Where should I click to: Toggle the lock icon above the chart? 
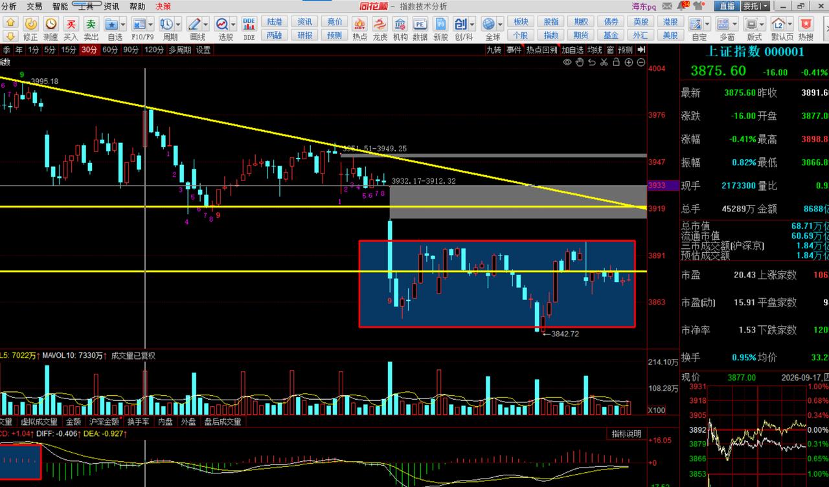[617, 62]
